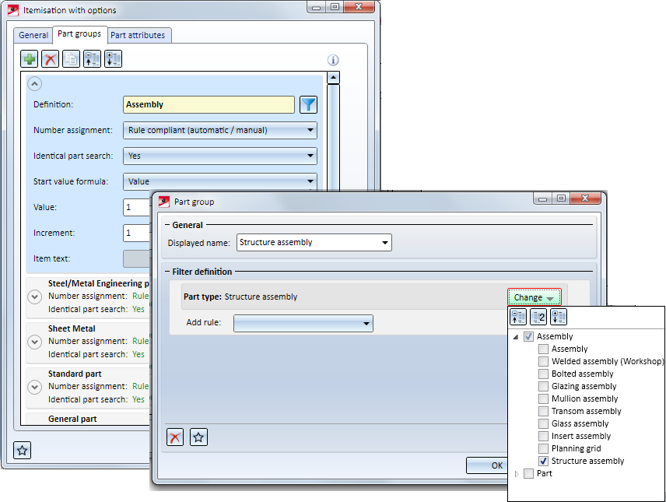
Task: Open Identical part search dropdown
Action: (x=220, y=156)
